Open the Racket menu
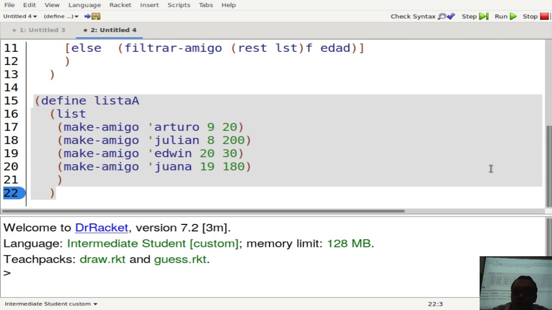The image size is (552, 310). [120, 5]
